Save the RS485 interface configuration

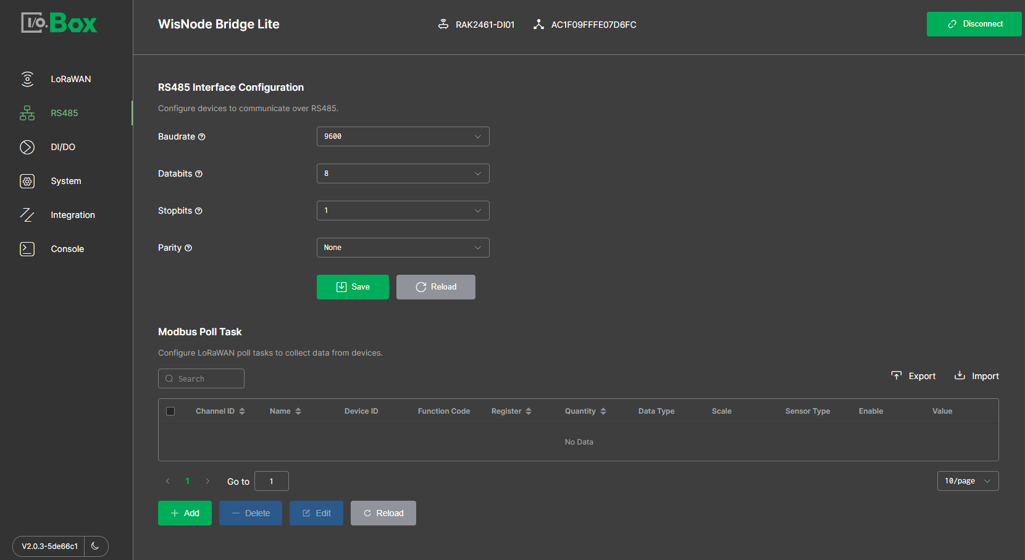tap(353, 287)
